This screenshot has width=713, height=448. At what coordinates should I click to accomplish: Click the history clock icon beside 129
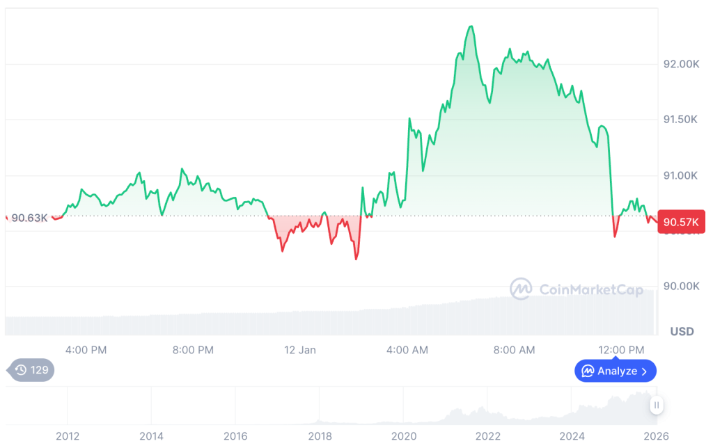pyautogui.click(x=21, y=370)
